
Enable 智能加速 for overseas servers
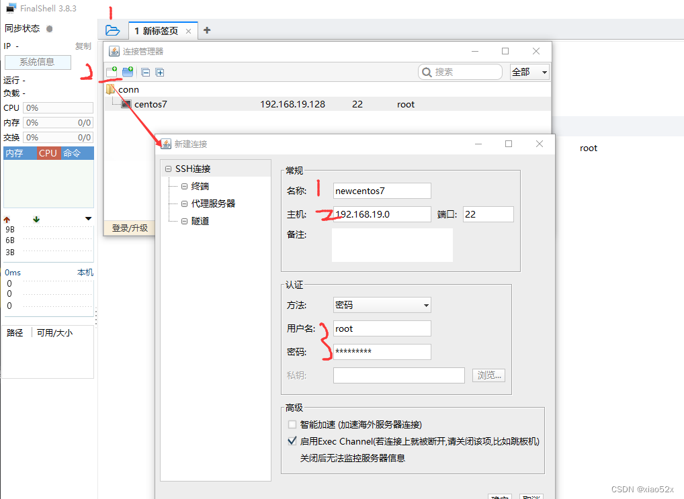click(x=292, y=424)
